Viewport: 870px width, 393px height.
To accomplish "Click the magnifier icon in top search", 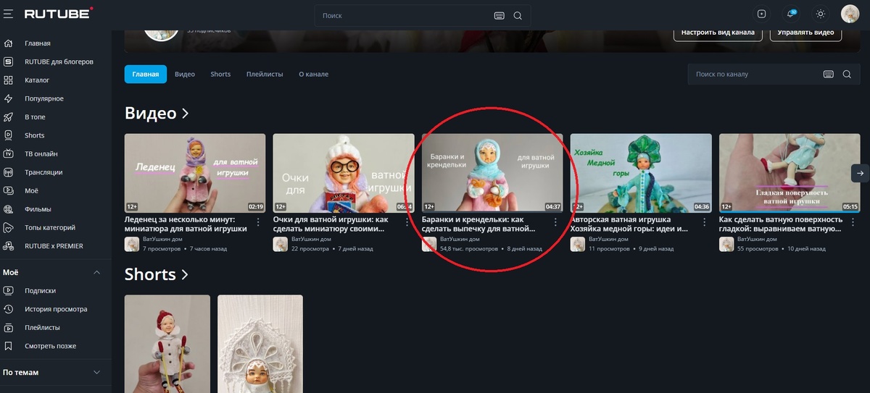I will tap(518, 15).
